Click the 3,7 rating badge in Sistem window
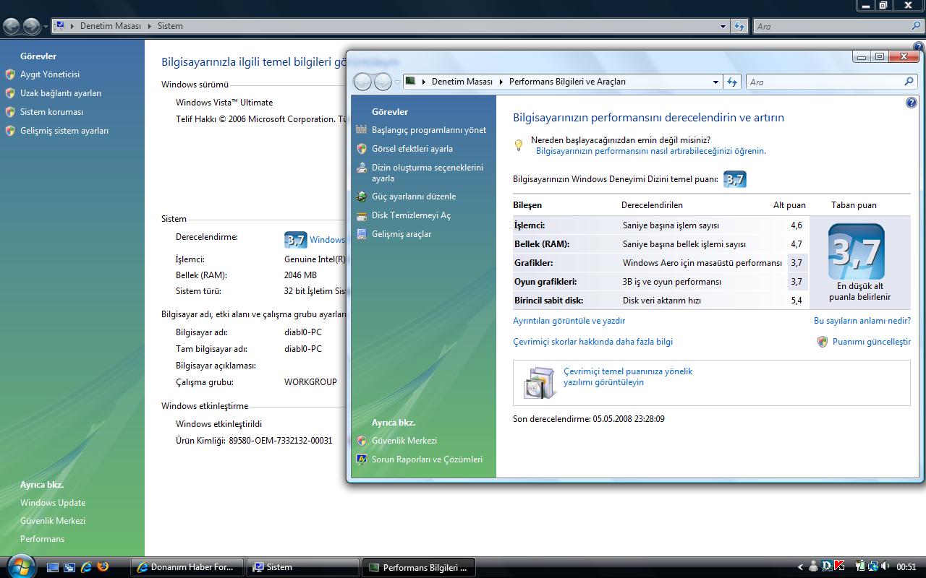This screenshot has height=578, width=926. 296,240
